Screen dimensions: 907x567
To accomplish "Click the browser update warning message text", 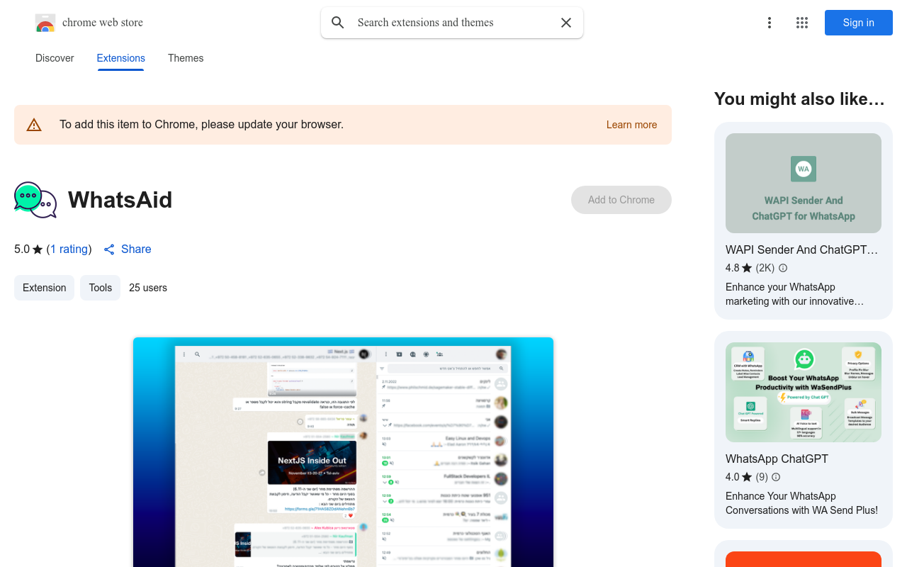I will [202, 125].
